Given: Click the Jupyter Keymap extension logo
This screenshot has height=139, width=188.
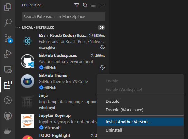Looking at the screenshot, I should (x=27, y=121).
